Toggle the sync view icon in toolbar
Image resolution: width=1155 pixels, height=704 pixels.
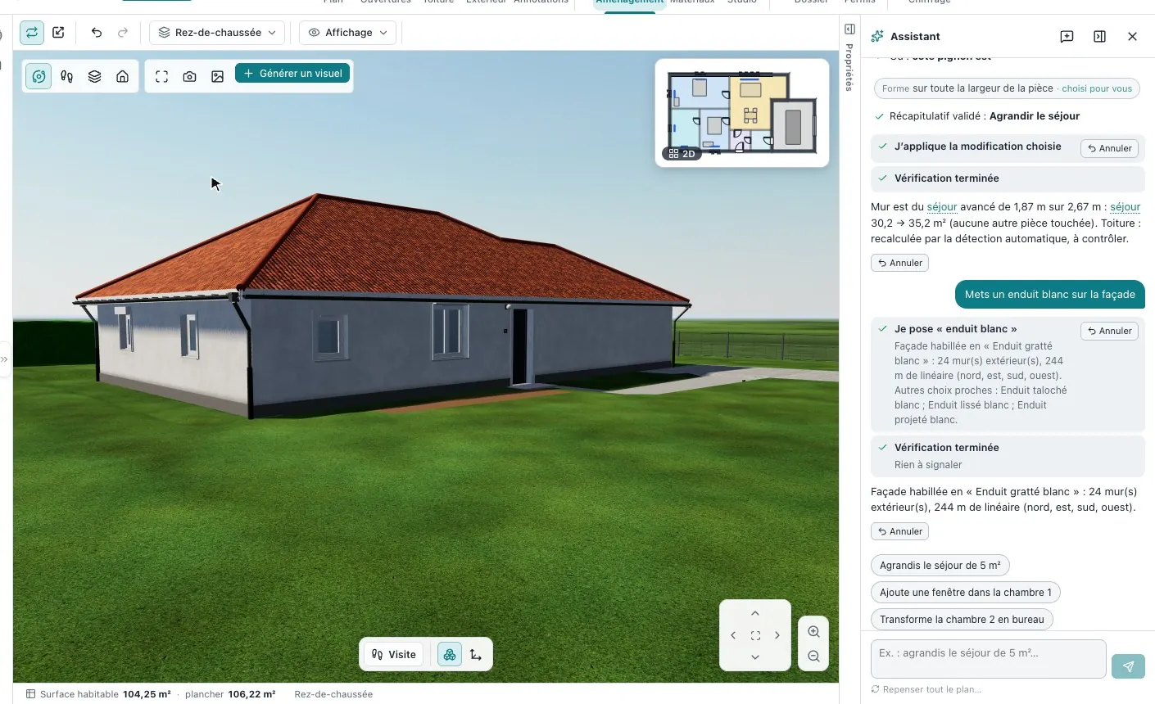32,33
